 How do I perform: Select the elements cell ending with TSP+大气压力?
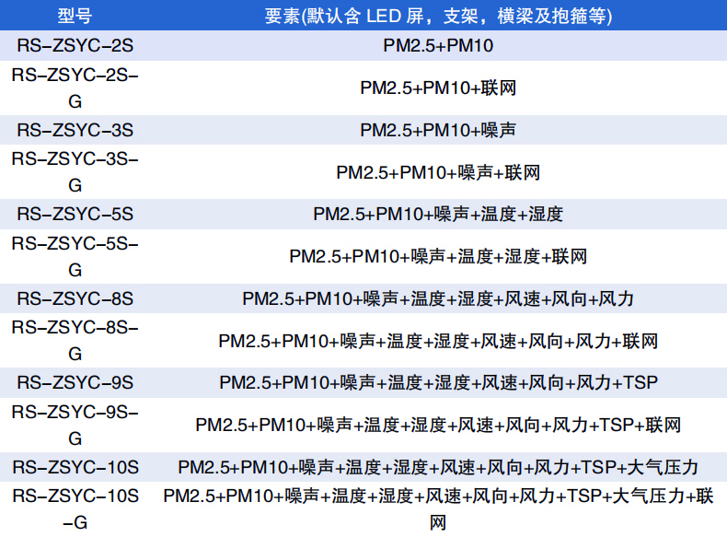click(438, 467)
